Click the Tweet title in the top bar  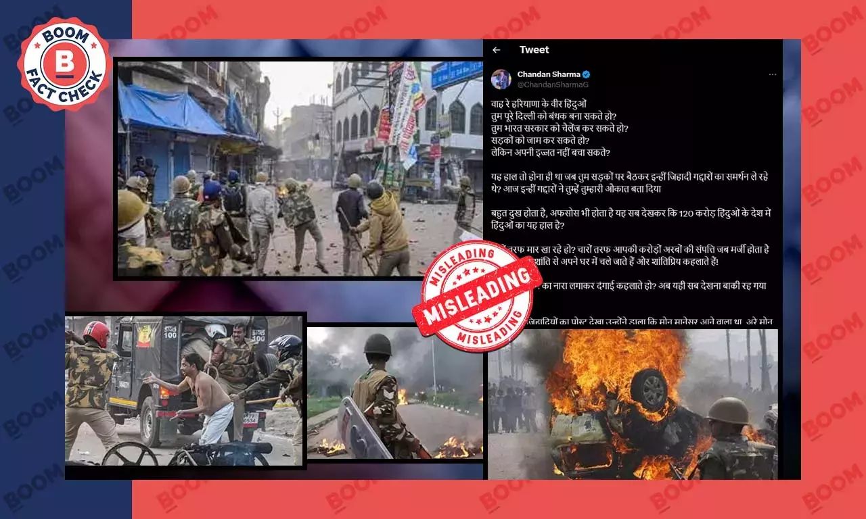pos(534,49)
